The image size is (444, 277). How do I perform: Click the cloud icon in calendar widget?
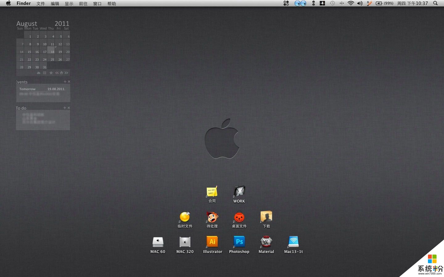coord(39,73)
